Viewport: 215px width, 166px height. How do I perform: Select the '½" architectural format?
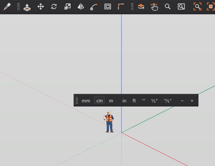(168, 101)
